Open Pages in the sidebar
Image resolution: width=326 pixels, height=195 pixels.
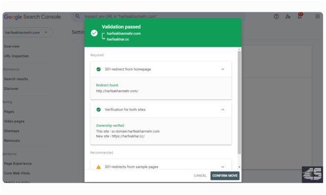tap(9, 112)
